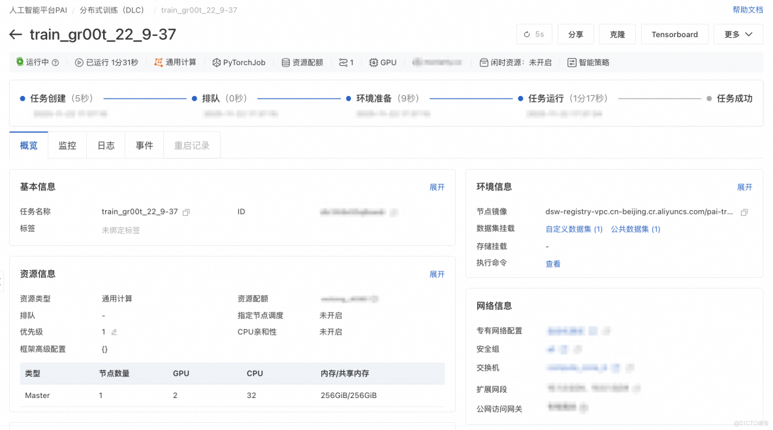773x430 pixels.
Task: Open the 更多 dropdown menu
Action: tap(738, 34)
